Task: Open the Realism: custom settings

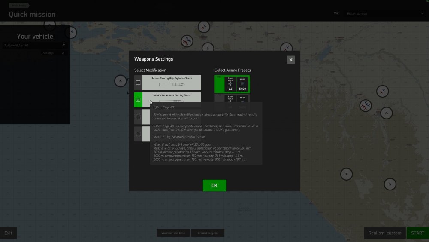Action: coord(385,233)
